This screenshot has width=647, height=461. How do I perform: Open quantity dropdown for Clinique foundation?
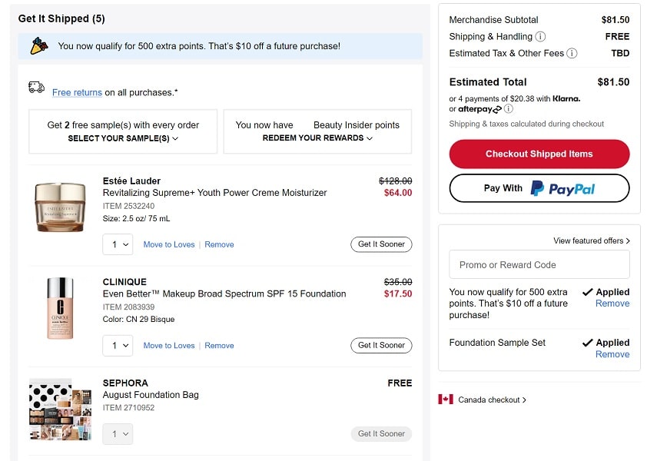pos(118,346)
